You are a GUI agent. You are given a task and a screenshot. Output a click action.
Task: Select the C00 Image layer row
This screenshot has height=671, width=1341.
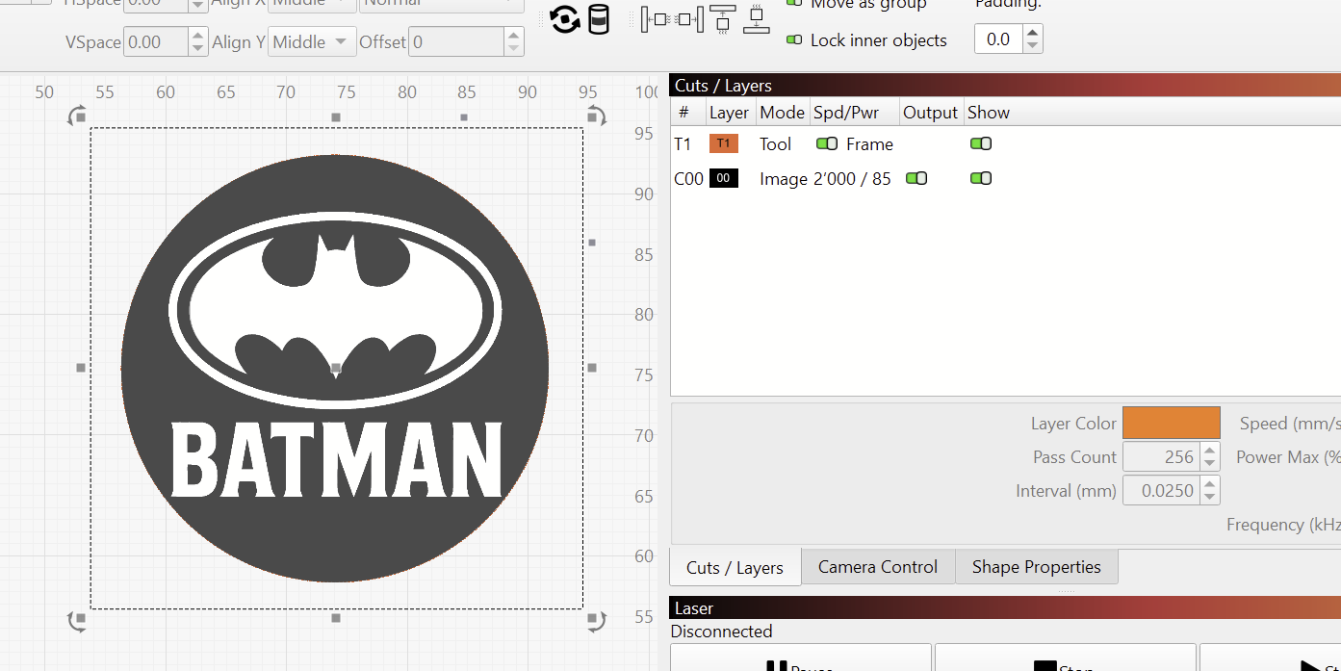tap(780, 179)
